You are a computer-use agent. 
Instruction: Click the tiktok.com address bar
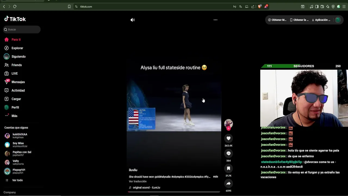point(152,7)
